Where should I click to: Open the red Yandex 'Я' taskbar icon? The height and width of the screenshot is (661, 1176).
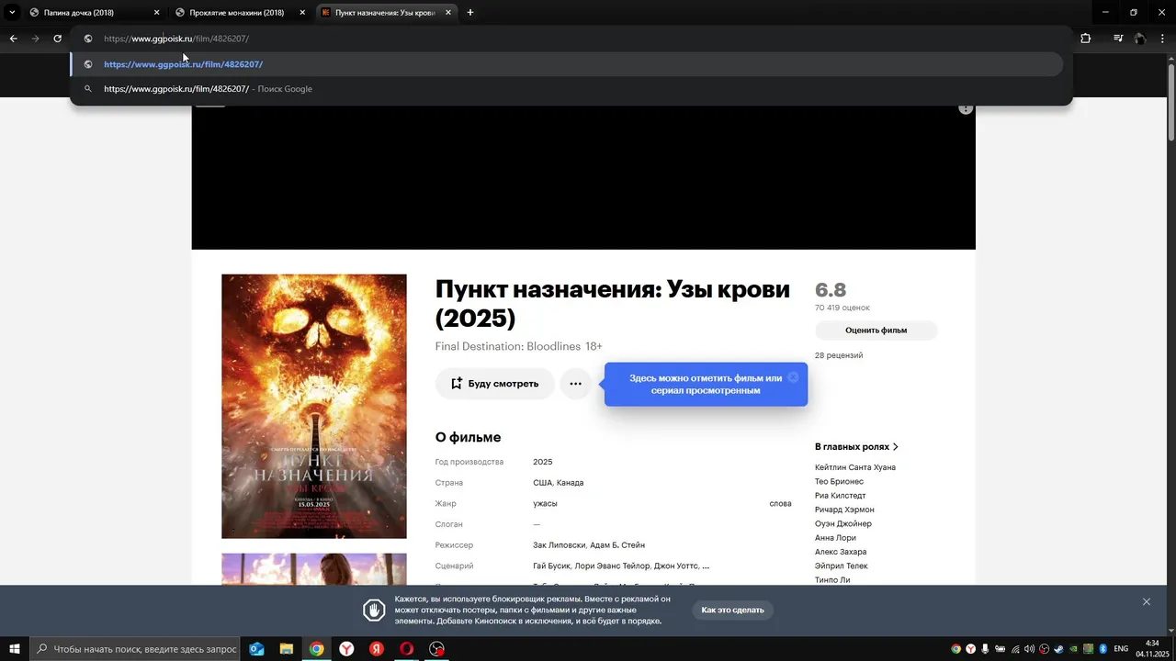(x=377, y=649)
